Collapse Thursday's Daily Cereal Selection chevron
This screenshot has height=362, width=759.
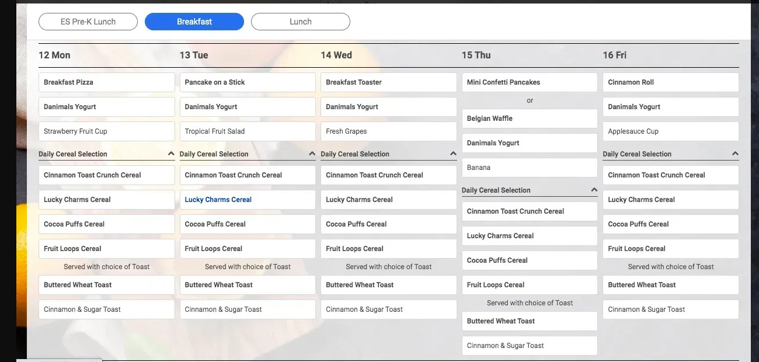(594, 190)
